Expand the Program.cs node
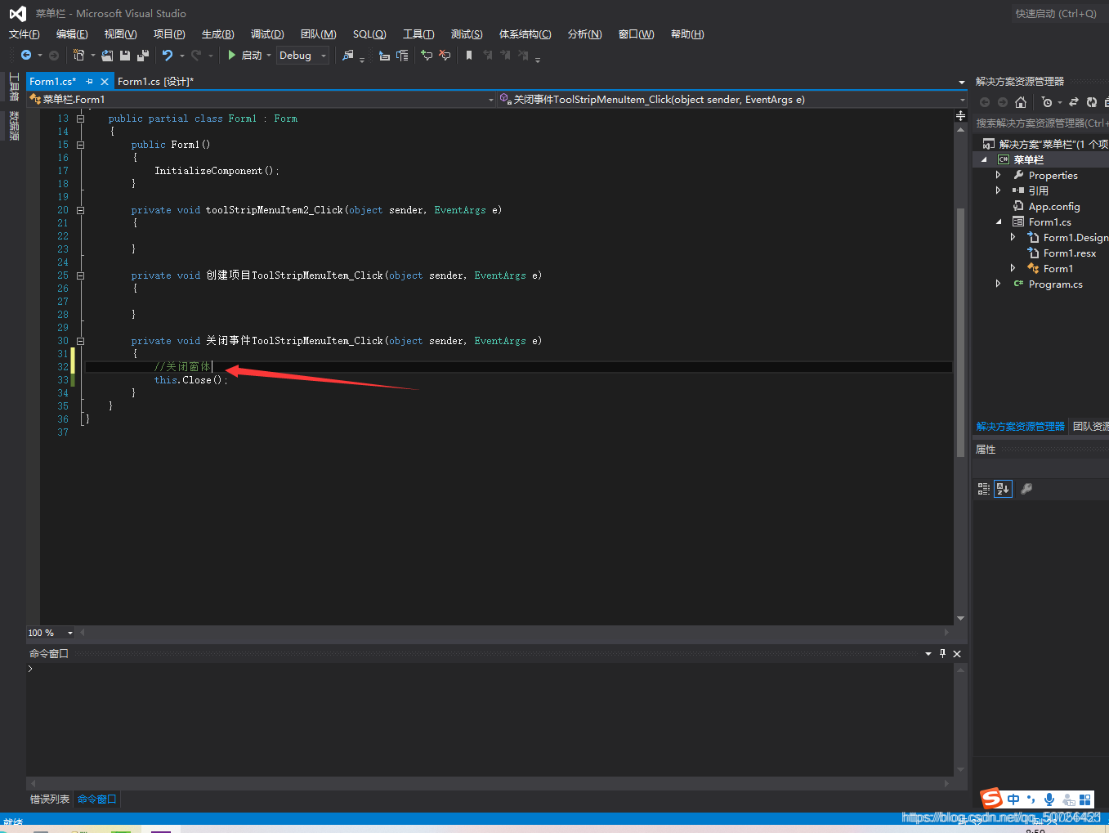The width and height of the screenshot is (1109, 833). [999, 284]
